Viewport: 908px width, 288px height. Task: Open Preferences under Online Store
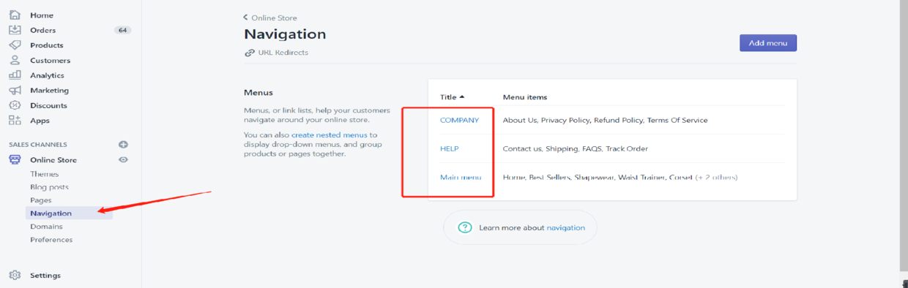51,240
